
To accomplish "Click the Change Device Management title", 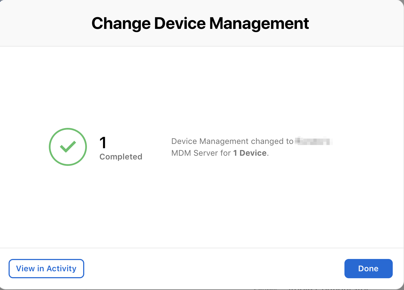I will tap(200, 23).
